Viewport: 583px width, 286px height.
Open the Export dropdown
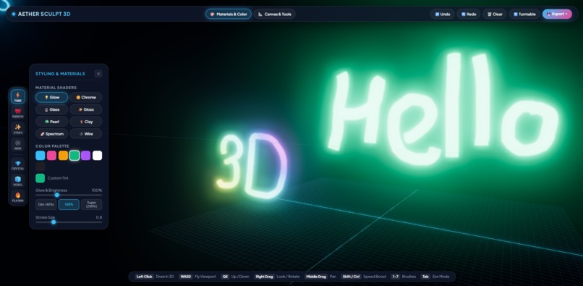pos(557,14)
